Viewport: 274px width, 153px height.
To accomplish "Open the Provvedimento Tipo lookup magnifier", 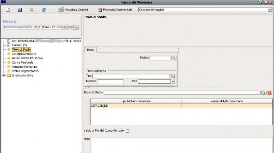I will coord(172,76).
